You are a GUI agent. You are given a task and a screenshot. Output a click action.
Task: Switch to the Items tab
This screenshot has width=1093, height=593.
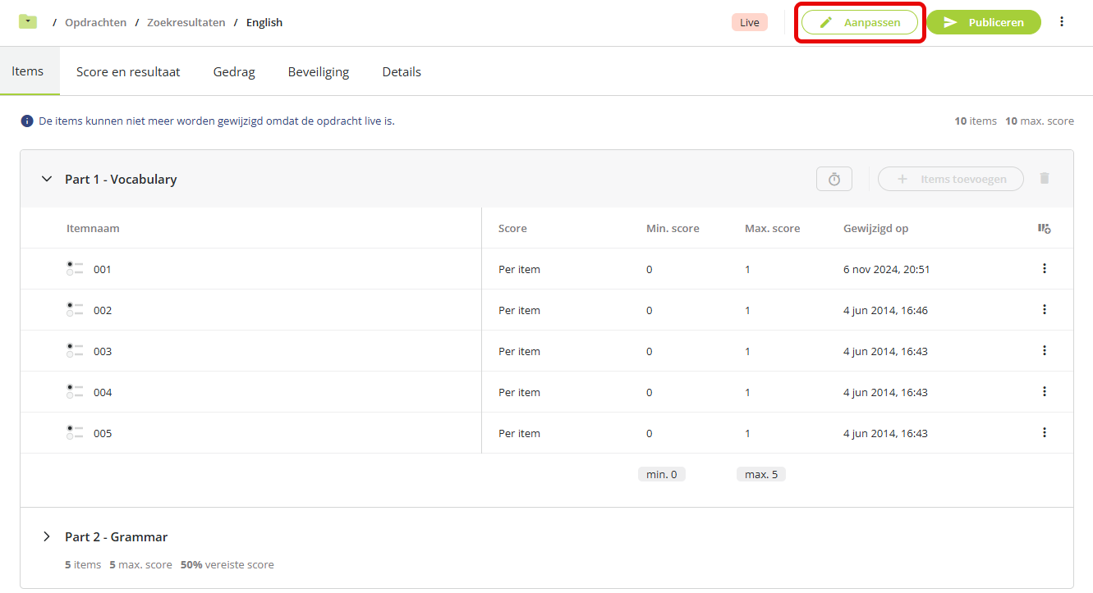coord(28,71)
